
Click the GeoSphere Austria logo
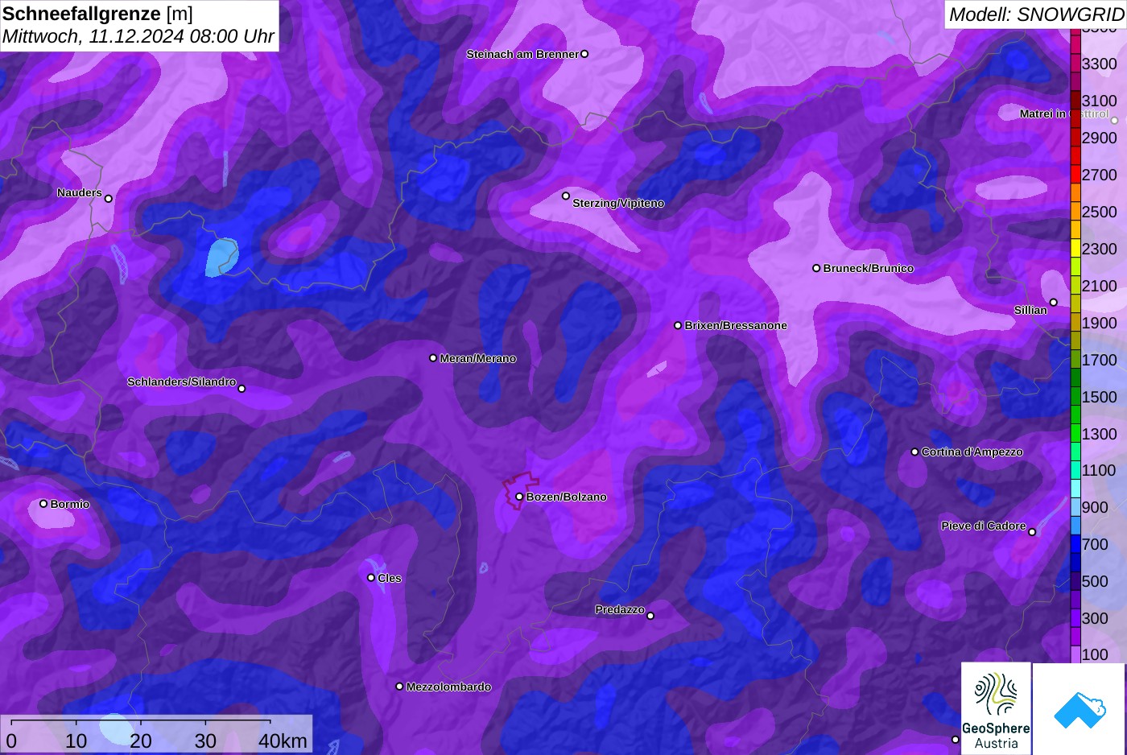996,708
